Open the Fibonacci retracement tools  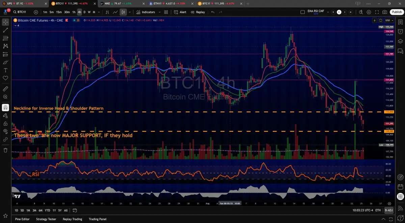tap(5, 38)
